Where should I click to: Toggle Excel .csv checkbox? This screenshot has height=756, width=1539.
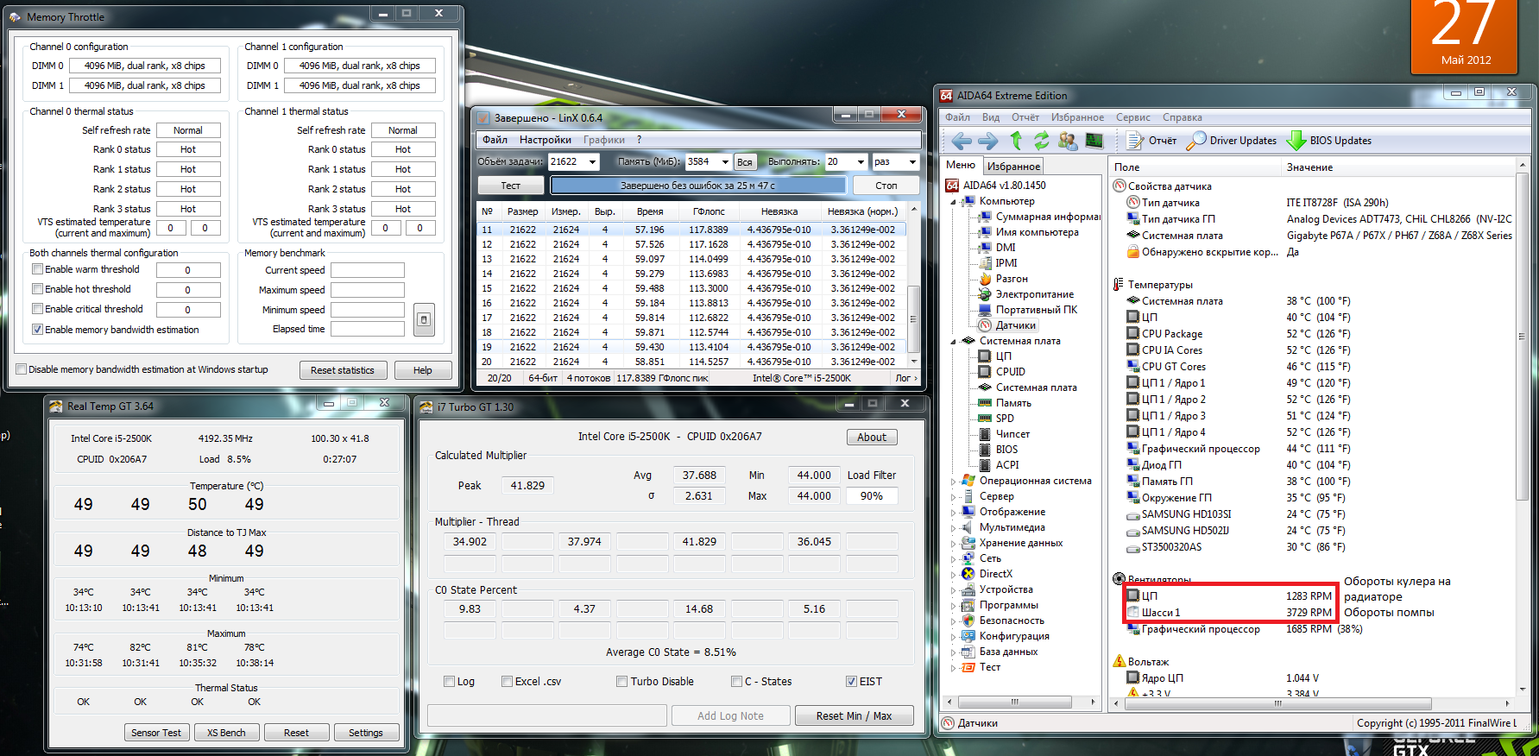(508, 682)
